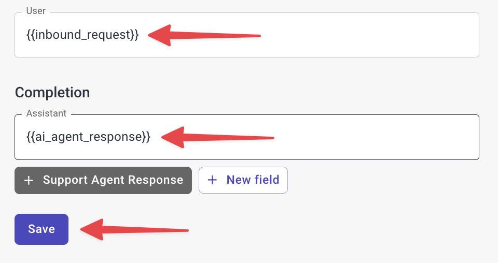Click the plus icon beside New field

click(x=212, y=180)
